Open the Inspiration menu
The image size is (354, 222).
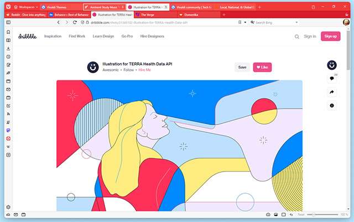pos(53,36)
